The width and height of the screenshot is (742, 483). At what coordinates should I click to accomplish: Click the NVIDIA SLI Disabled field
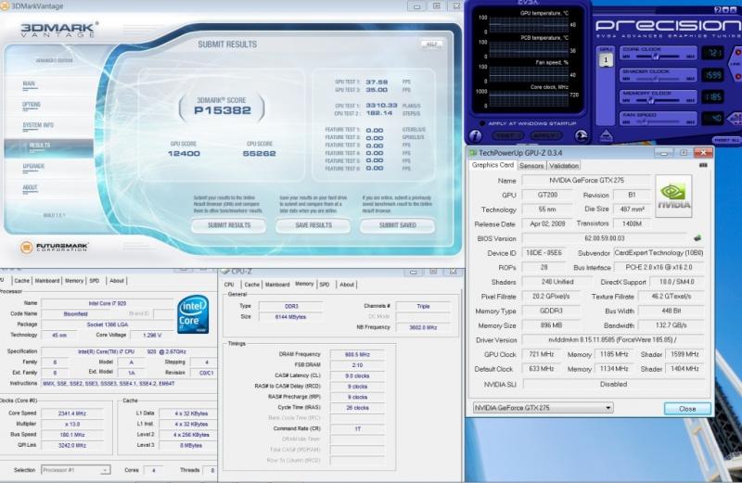coord(613,384)
